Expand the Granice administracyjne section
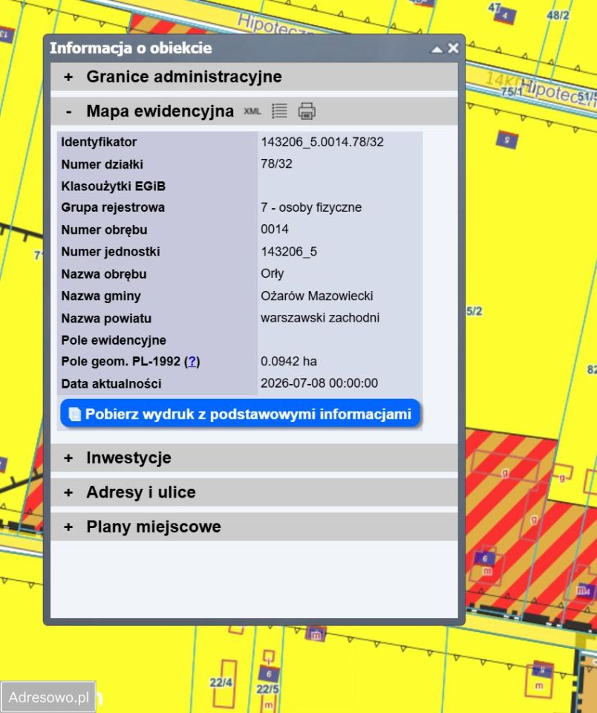597x713 pixels. pyautogui.click(x=254, y=76)
